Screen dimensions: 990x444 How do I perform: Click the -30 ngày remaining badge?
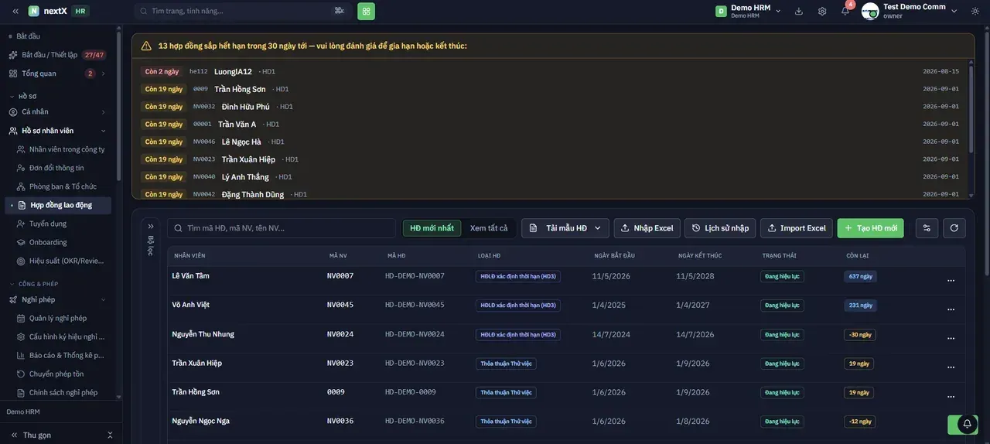point(859,334)
